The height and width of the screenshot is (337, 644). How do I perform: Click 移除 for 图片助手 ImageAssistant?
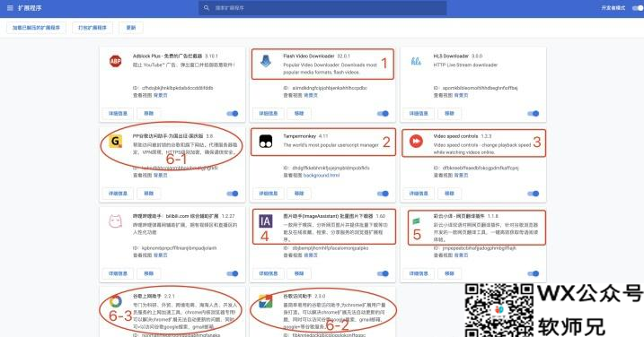(299, 273)
